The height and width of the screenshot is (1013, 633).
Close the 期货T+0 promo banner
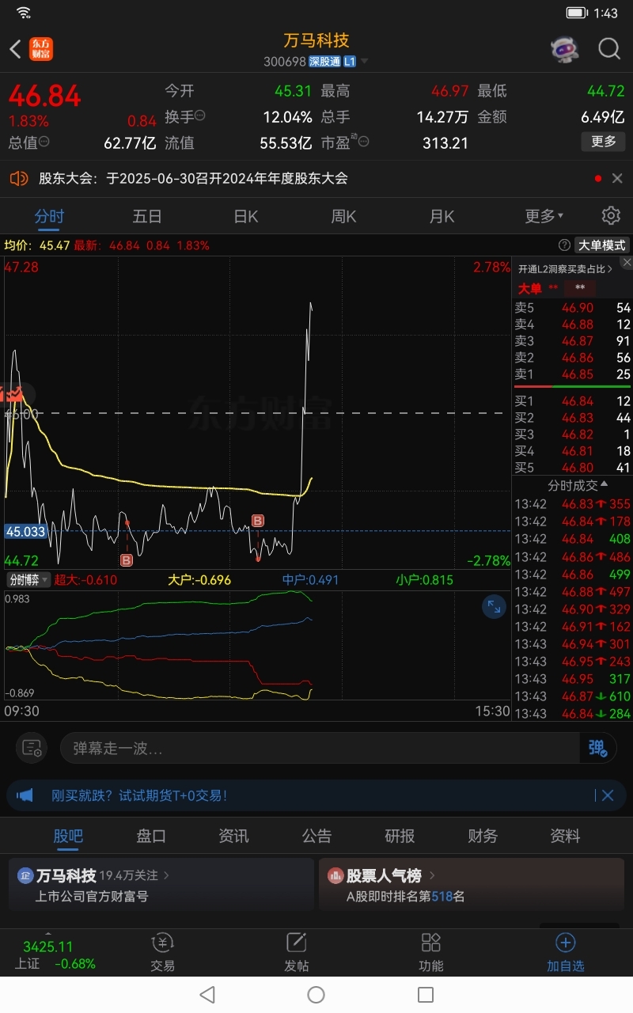pyautogui.click(x=608, y=795)
